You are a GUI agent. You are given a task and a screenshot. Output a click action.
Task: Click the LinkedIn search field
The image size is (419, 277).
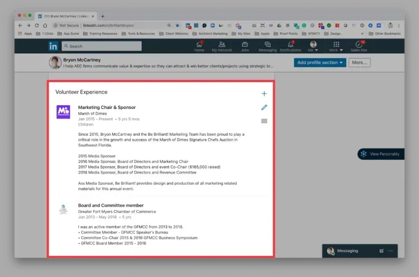click(102, 46)
